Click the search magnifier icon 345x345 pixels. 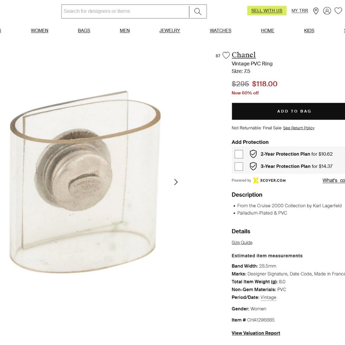tap(197, 11)
